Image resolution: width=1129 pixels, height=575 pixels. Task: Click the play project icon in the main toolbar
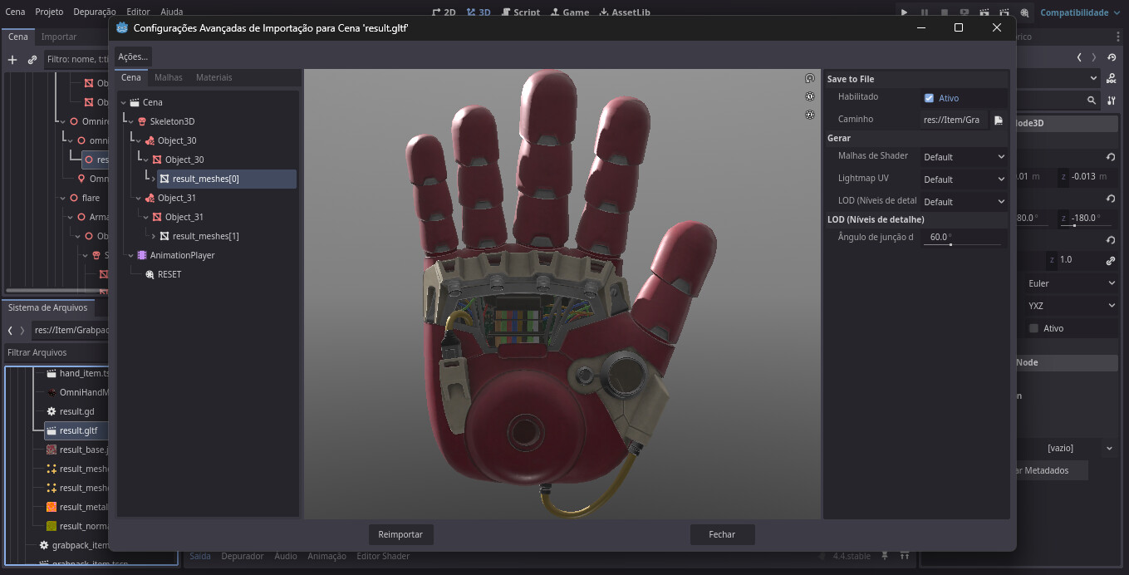point(905,12)
